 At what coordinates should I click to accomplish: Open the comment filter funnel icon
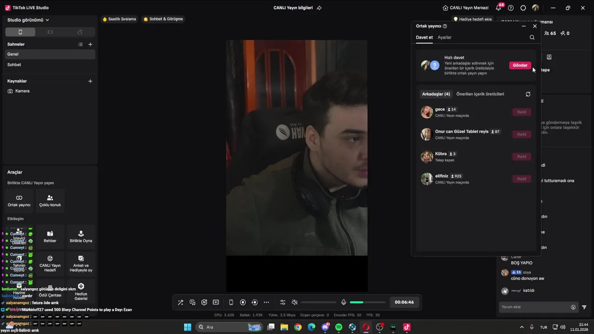coord(584,307)
